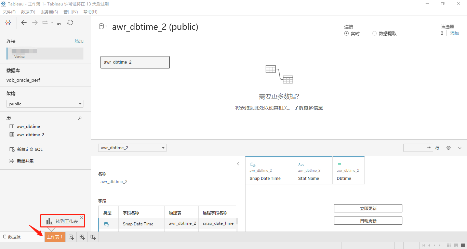Open the 数据(D) menu
The width and height of the screenshot is (467, 249).
coord(28,12)
